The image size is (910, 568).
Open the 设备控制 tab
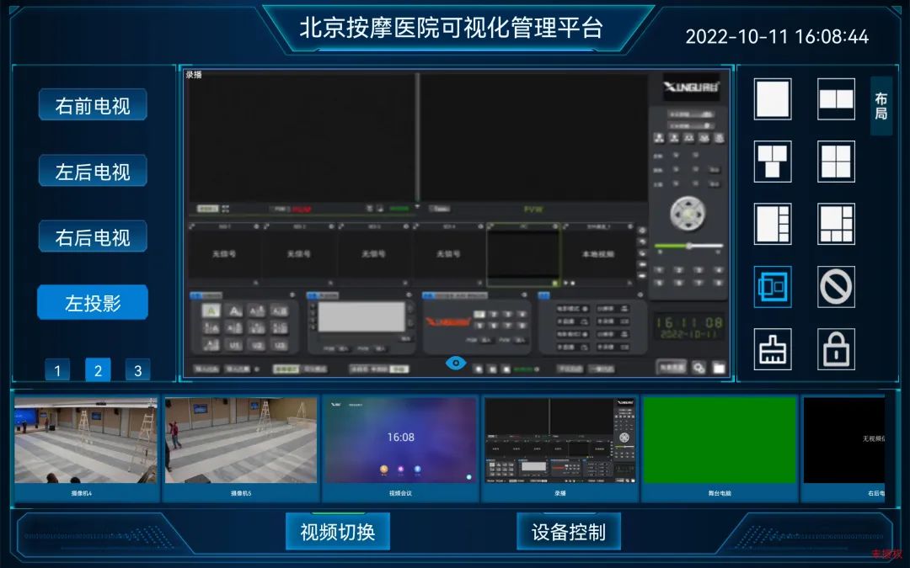click(x=568, y=532)
